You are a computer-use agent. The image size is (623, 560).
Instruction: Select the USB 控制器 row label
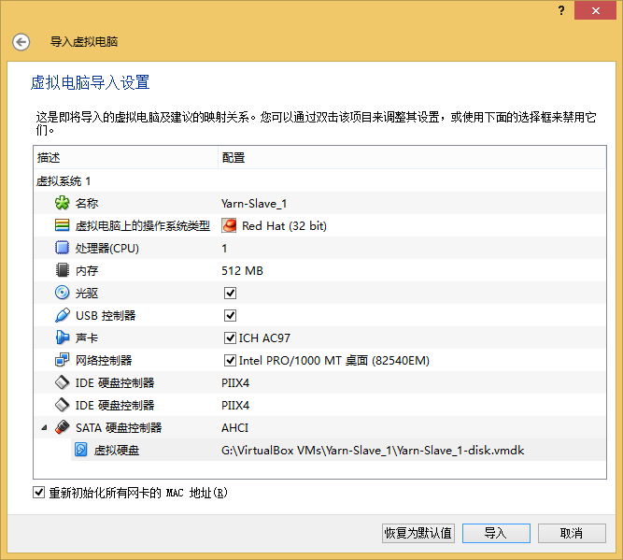click(x=106, y=316)
